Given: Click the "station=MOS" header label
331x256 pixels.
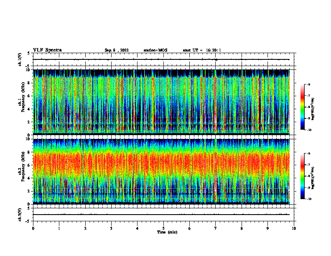Looking at the screenshot, I should pyautogui.click(x=155, y=50).
